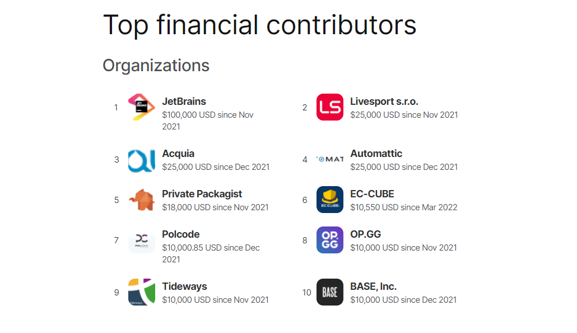Open the OP.GG name link
Image resolution: width=577 pixels, height=333 pixels.
click(365, 234)
